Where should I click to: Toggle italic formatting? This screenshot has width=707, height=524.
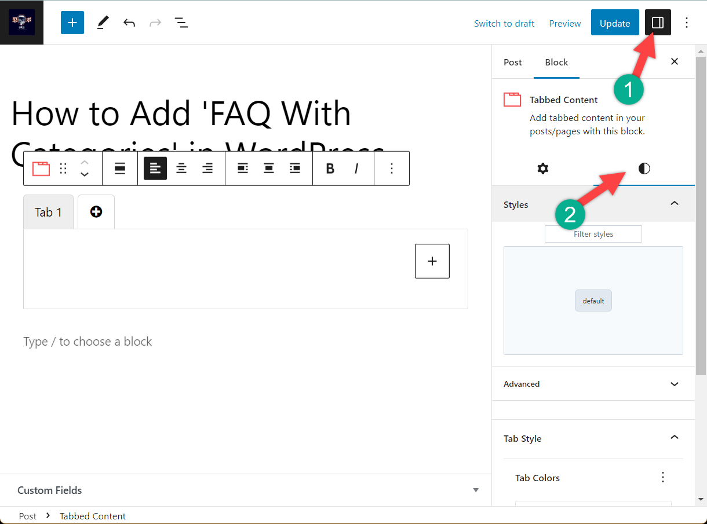(356, 168)
